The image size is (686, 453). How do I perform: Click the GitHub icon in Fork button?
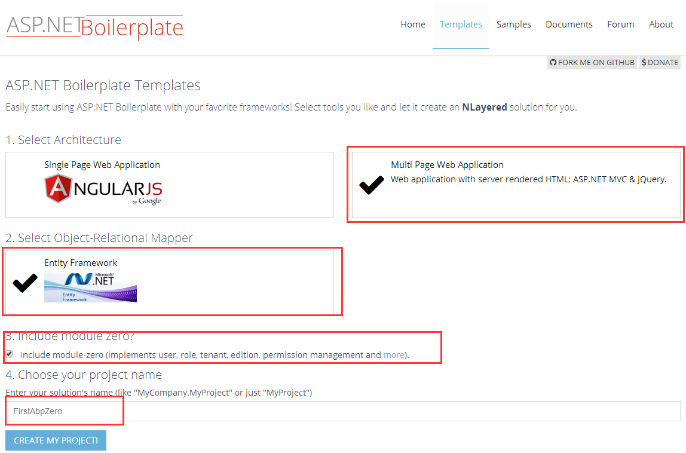[x=553, y=63]
